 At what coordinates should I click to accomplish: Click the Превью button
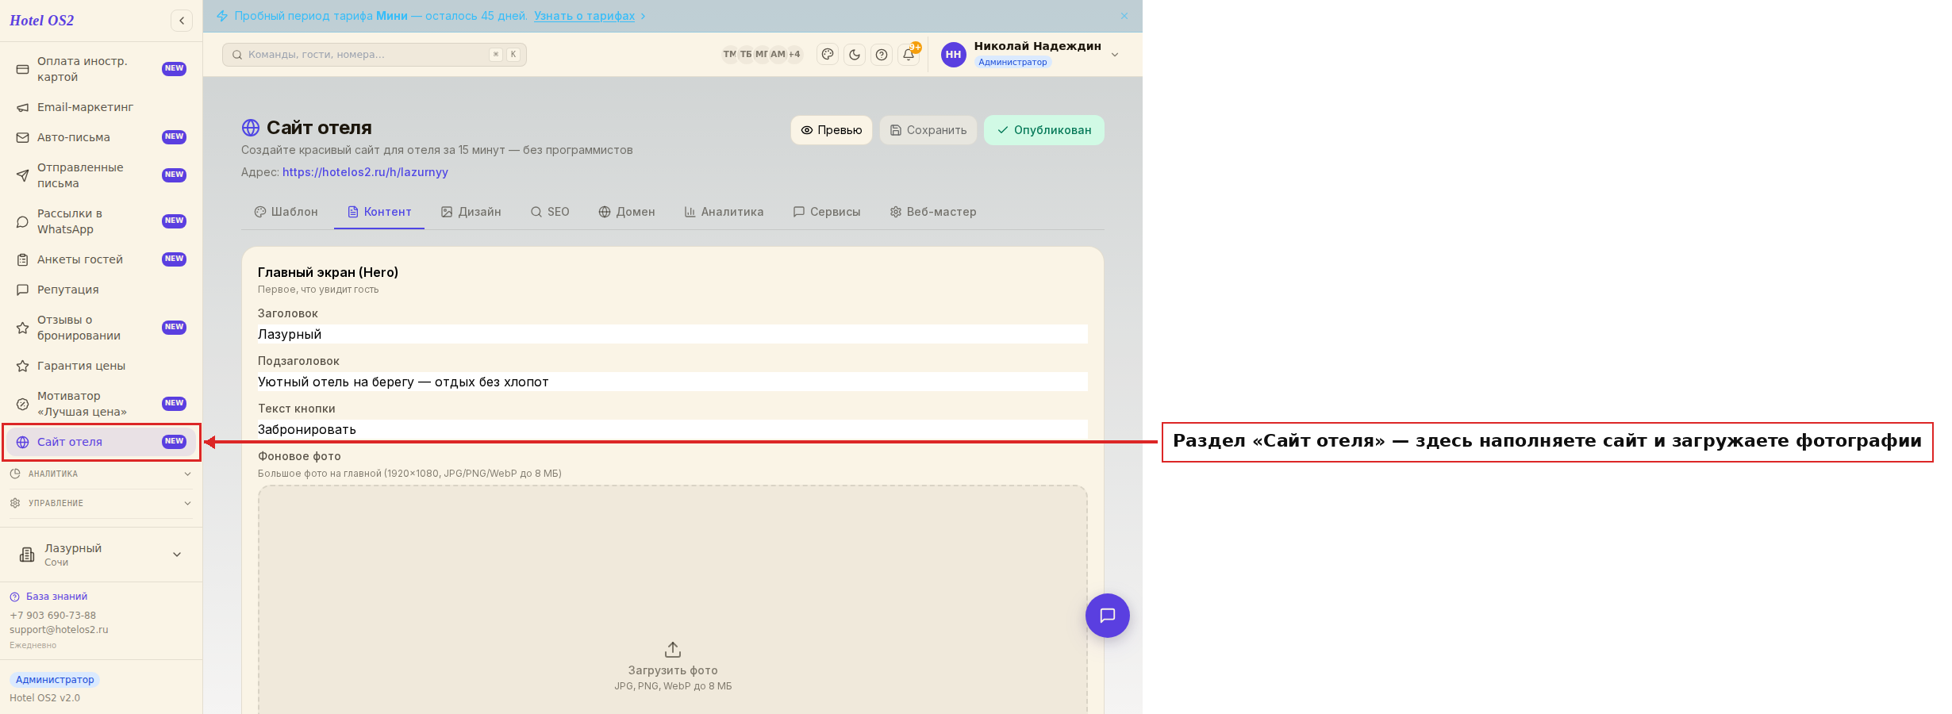tap(832, 130)
